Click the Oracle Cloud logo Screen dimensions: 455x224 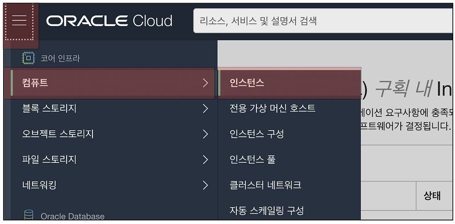point(109,21)
